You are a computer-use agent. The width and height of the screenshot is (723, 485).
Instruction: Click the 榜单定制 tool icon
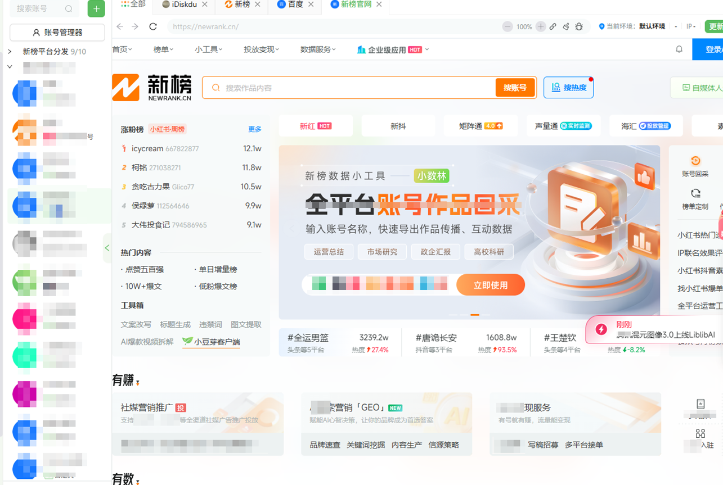[695, 194]
